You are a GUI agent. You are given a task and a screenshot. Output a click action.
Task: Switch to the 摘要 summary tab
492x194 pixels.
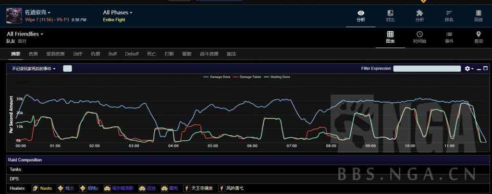point(16,54)
